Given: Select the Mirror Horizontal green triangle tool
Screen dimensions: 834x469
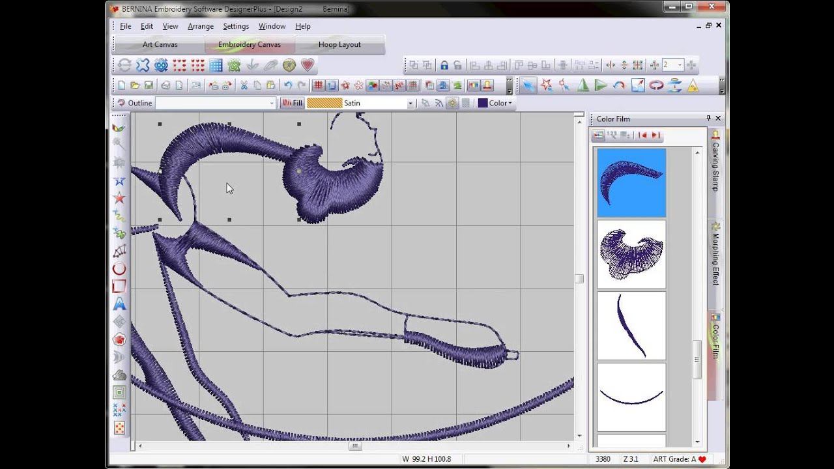Looking at the screenshot, I should [x=583, y=85].
